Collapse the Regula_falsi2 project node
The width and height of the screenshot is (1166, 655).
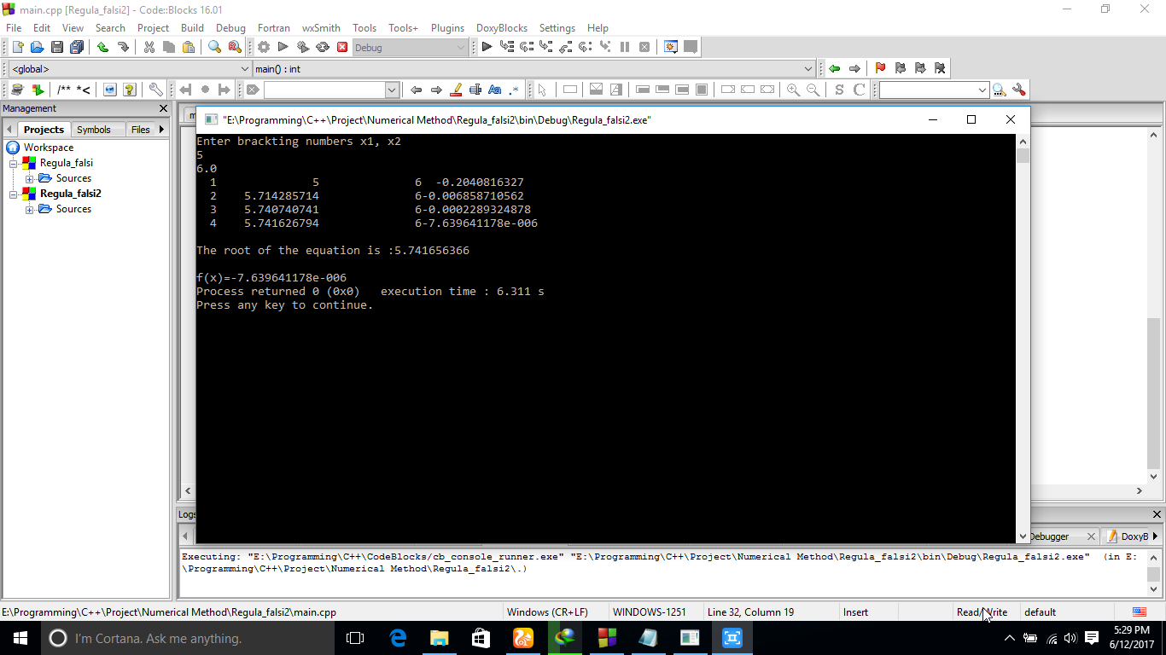(x=14, y=194)
